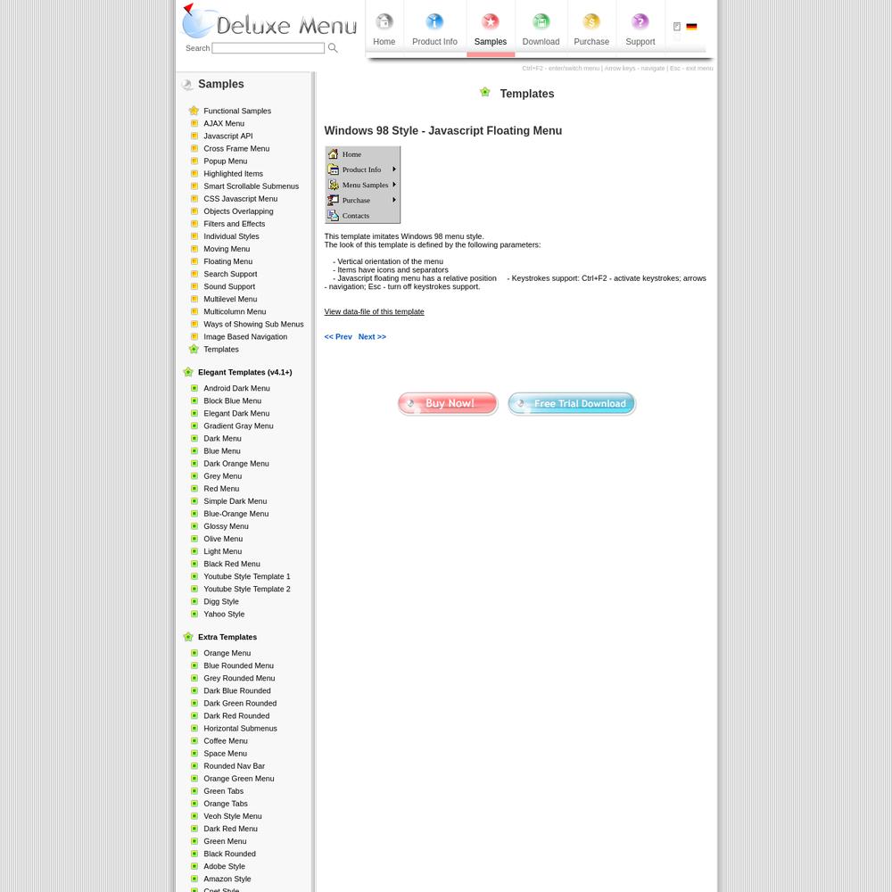Screen dimensions: 892x892
Task: Open View data-file of this template link
Action: 375,311
